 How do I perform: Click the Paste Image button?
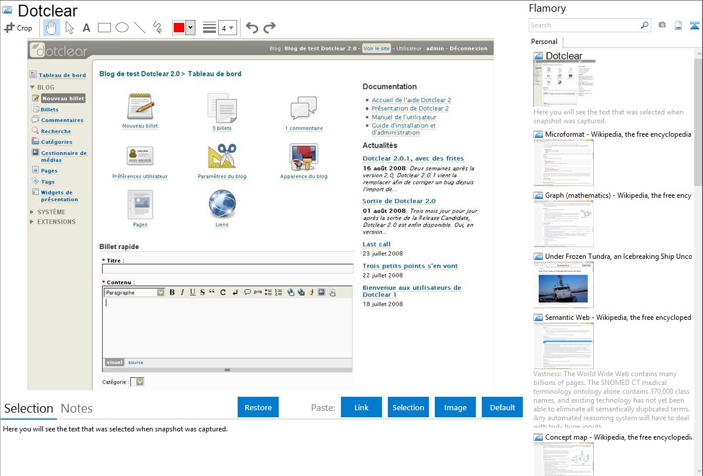click(455, 407)
